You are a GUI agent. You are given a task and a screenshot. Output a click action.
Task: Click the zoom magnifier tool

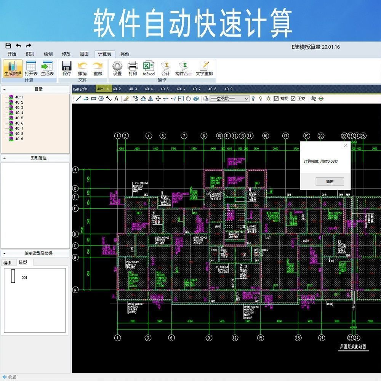click(x=314, y=99)
